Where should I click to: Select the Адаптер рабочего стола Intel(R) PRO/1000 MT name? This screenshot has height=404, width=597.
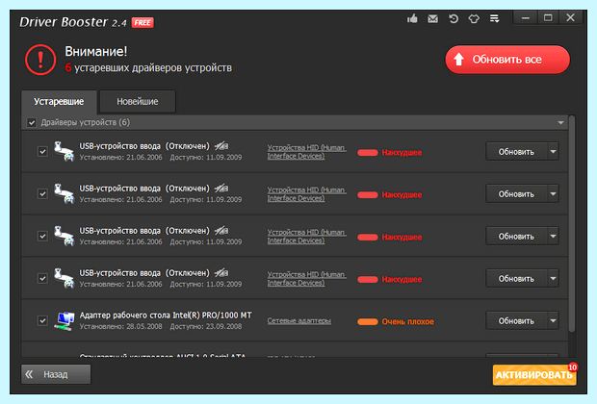pos(166,315)
